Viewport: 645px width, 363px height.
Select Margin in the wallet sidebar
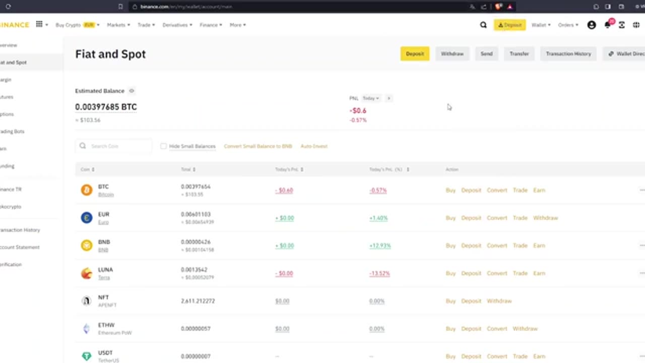[6, 80]
